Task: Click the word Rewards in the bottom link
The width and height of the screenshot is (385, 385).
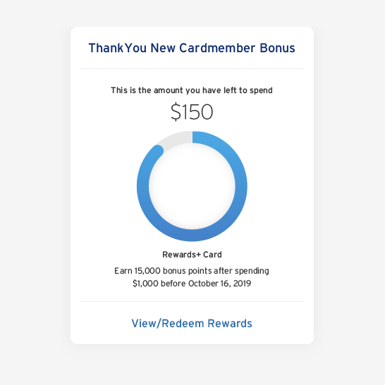Action: click(230, 324)
